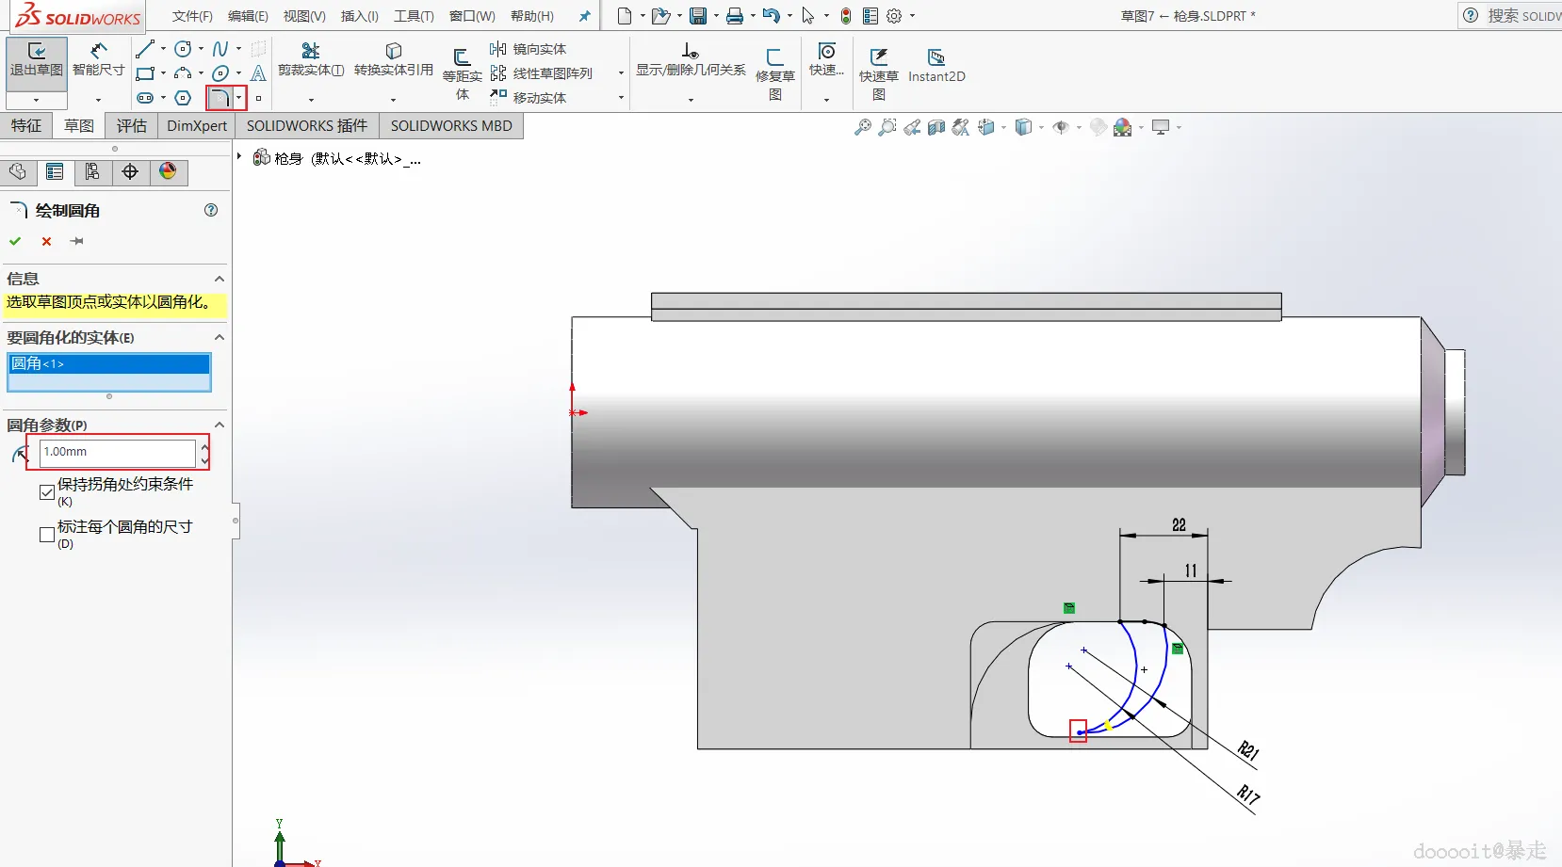Image resolution: width=1562 pixels, height=867 pixels.
Task: Open the Appearances color-ball tab
Action: [x=168, y=171]
